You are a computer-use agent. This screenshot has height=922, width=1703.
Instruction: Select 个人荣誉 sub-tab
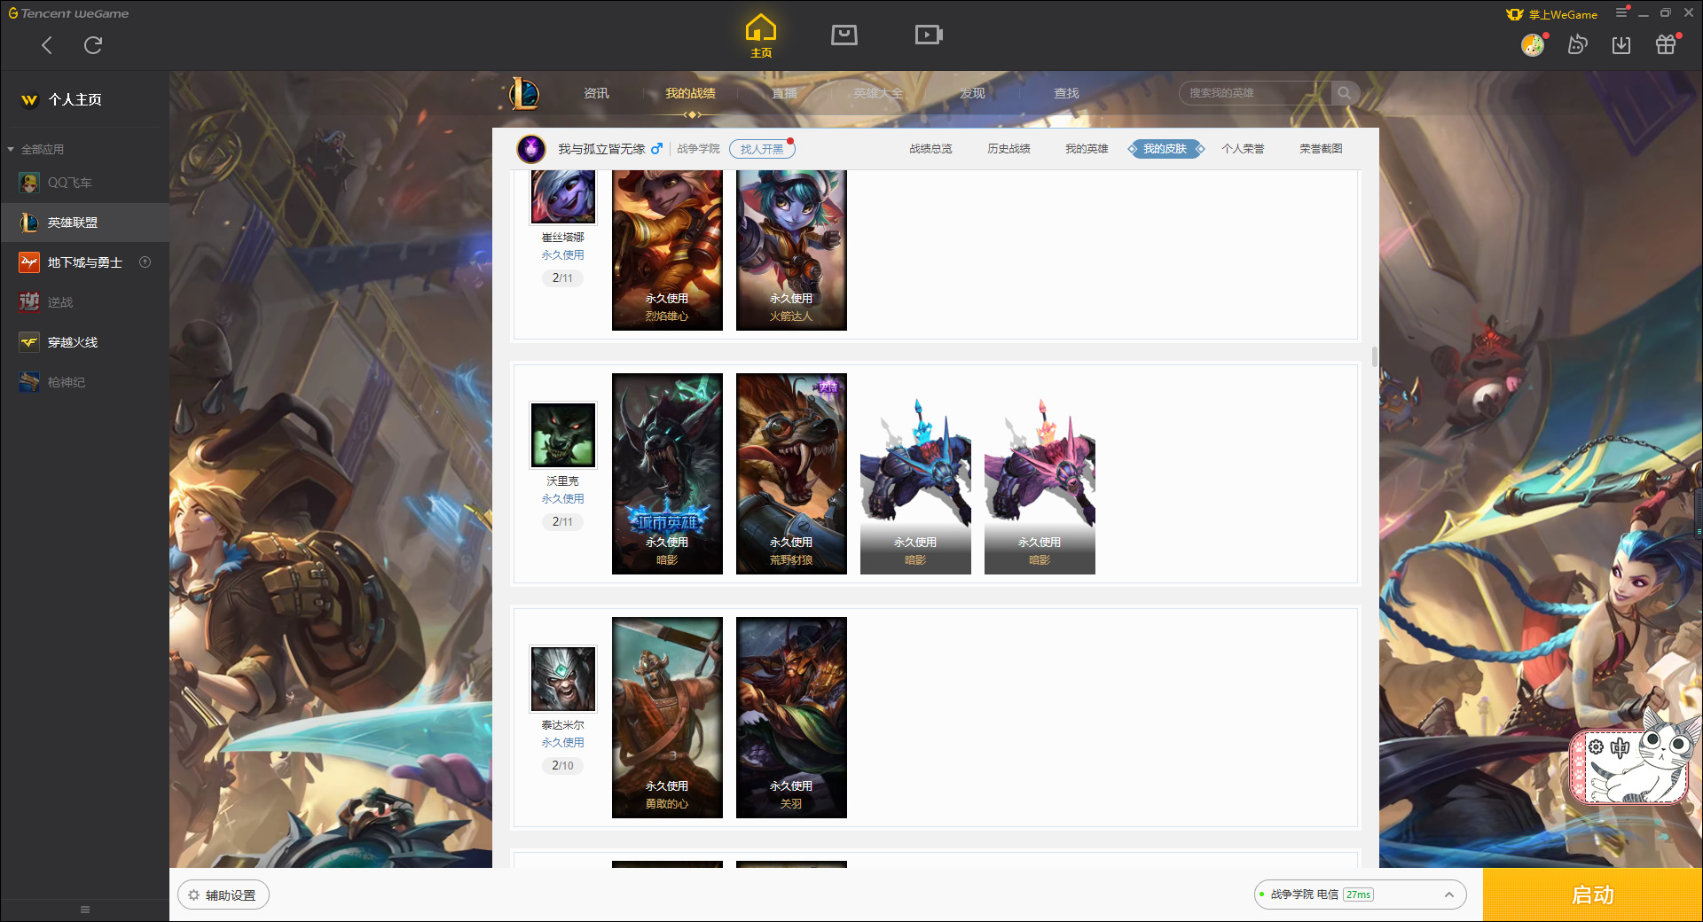click(1243, 149)
